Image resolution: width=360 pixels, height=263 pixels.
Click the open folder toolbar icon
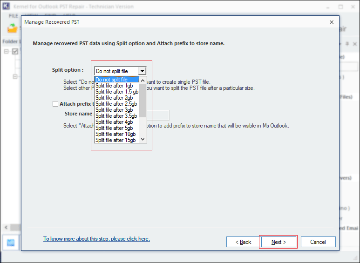[x=13, y=28]
